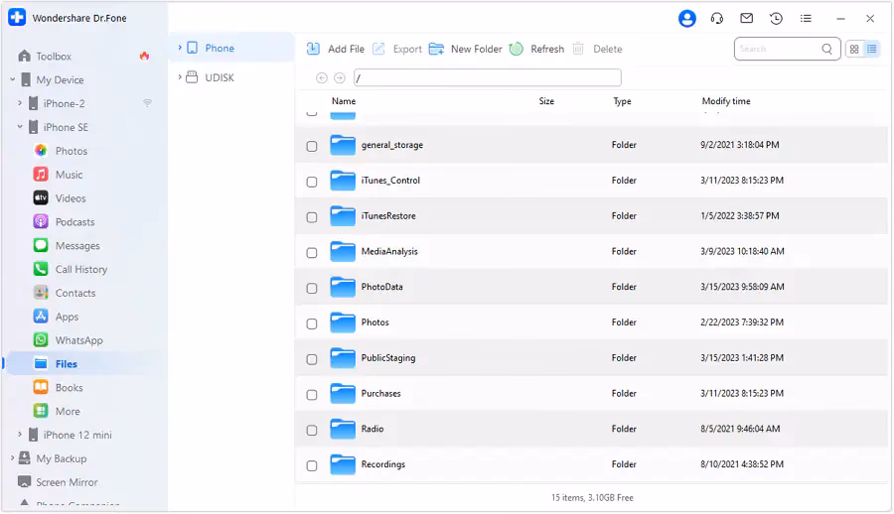The image size is (894, 514).
Task: Collapse the My Device tree
Action: tap(13, 79)
